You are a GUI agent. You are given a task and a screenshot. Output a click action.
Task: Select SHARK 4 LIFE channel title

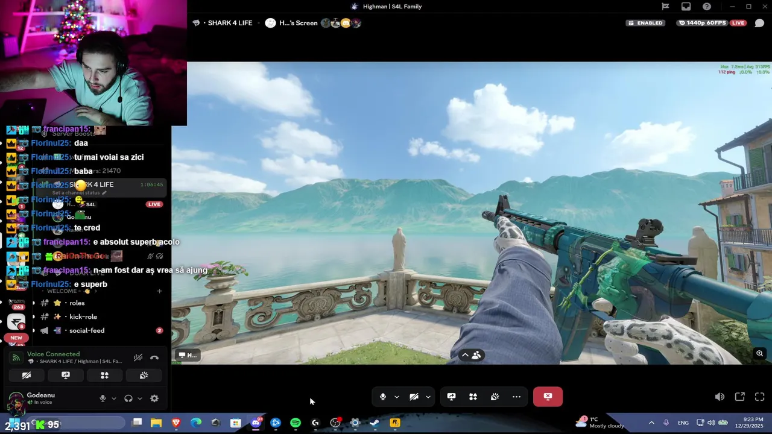(x=230, y=23)
